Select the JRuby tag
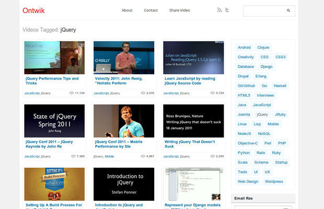The image size is (324, 209). click(x=280, y=114)
